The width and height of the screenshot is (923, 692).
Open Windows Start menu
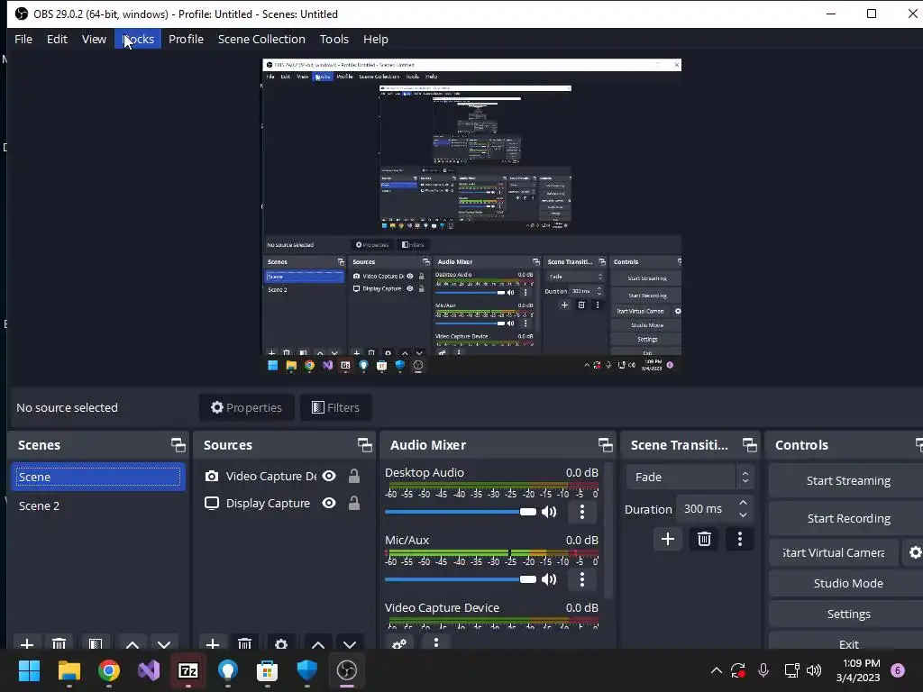(29, 670)
